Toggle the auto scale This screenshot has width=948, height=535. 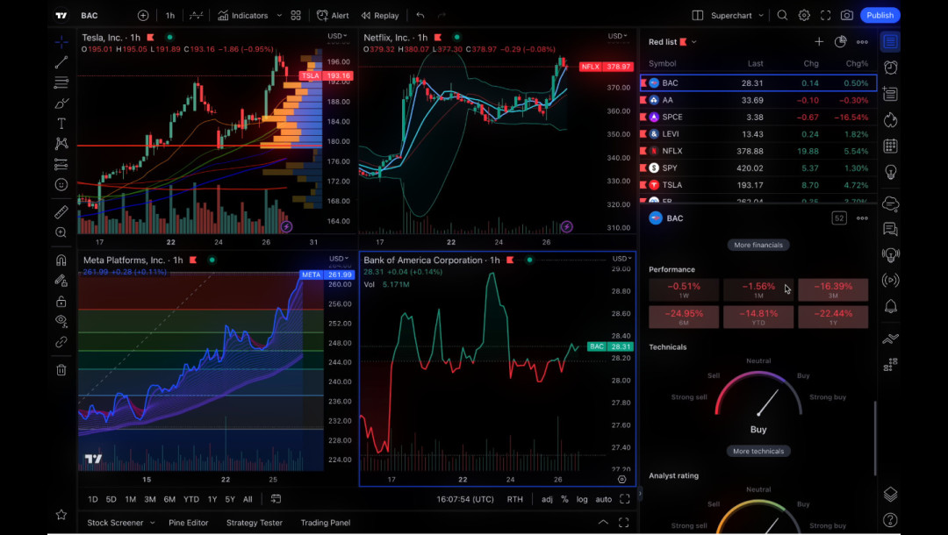(603, 499)
